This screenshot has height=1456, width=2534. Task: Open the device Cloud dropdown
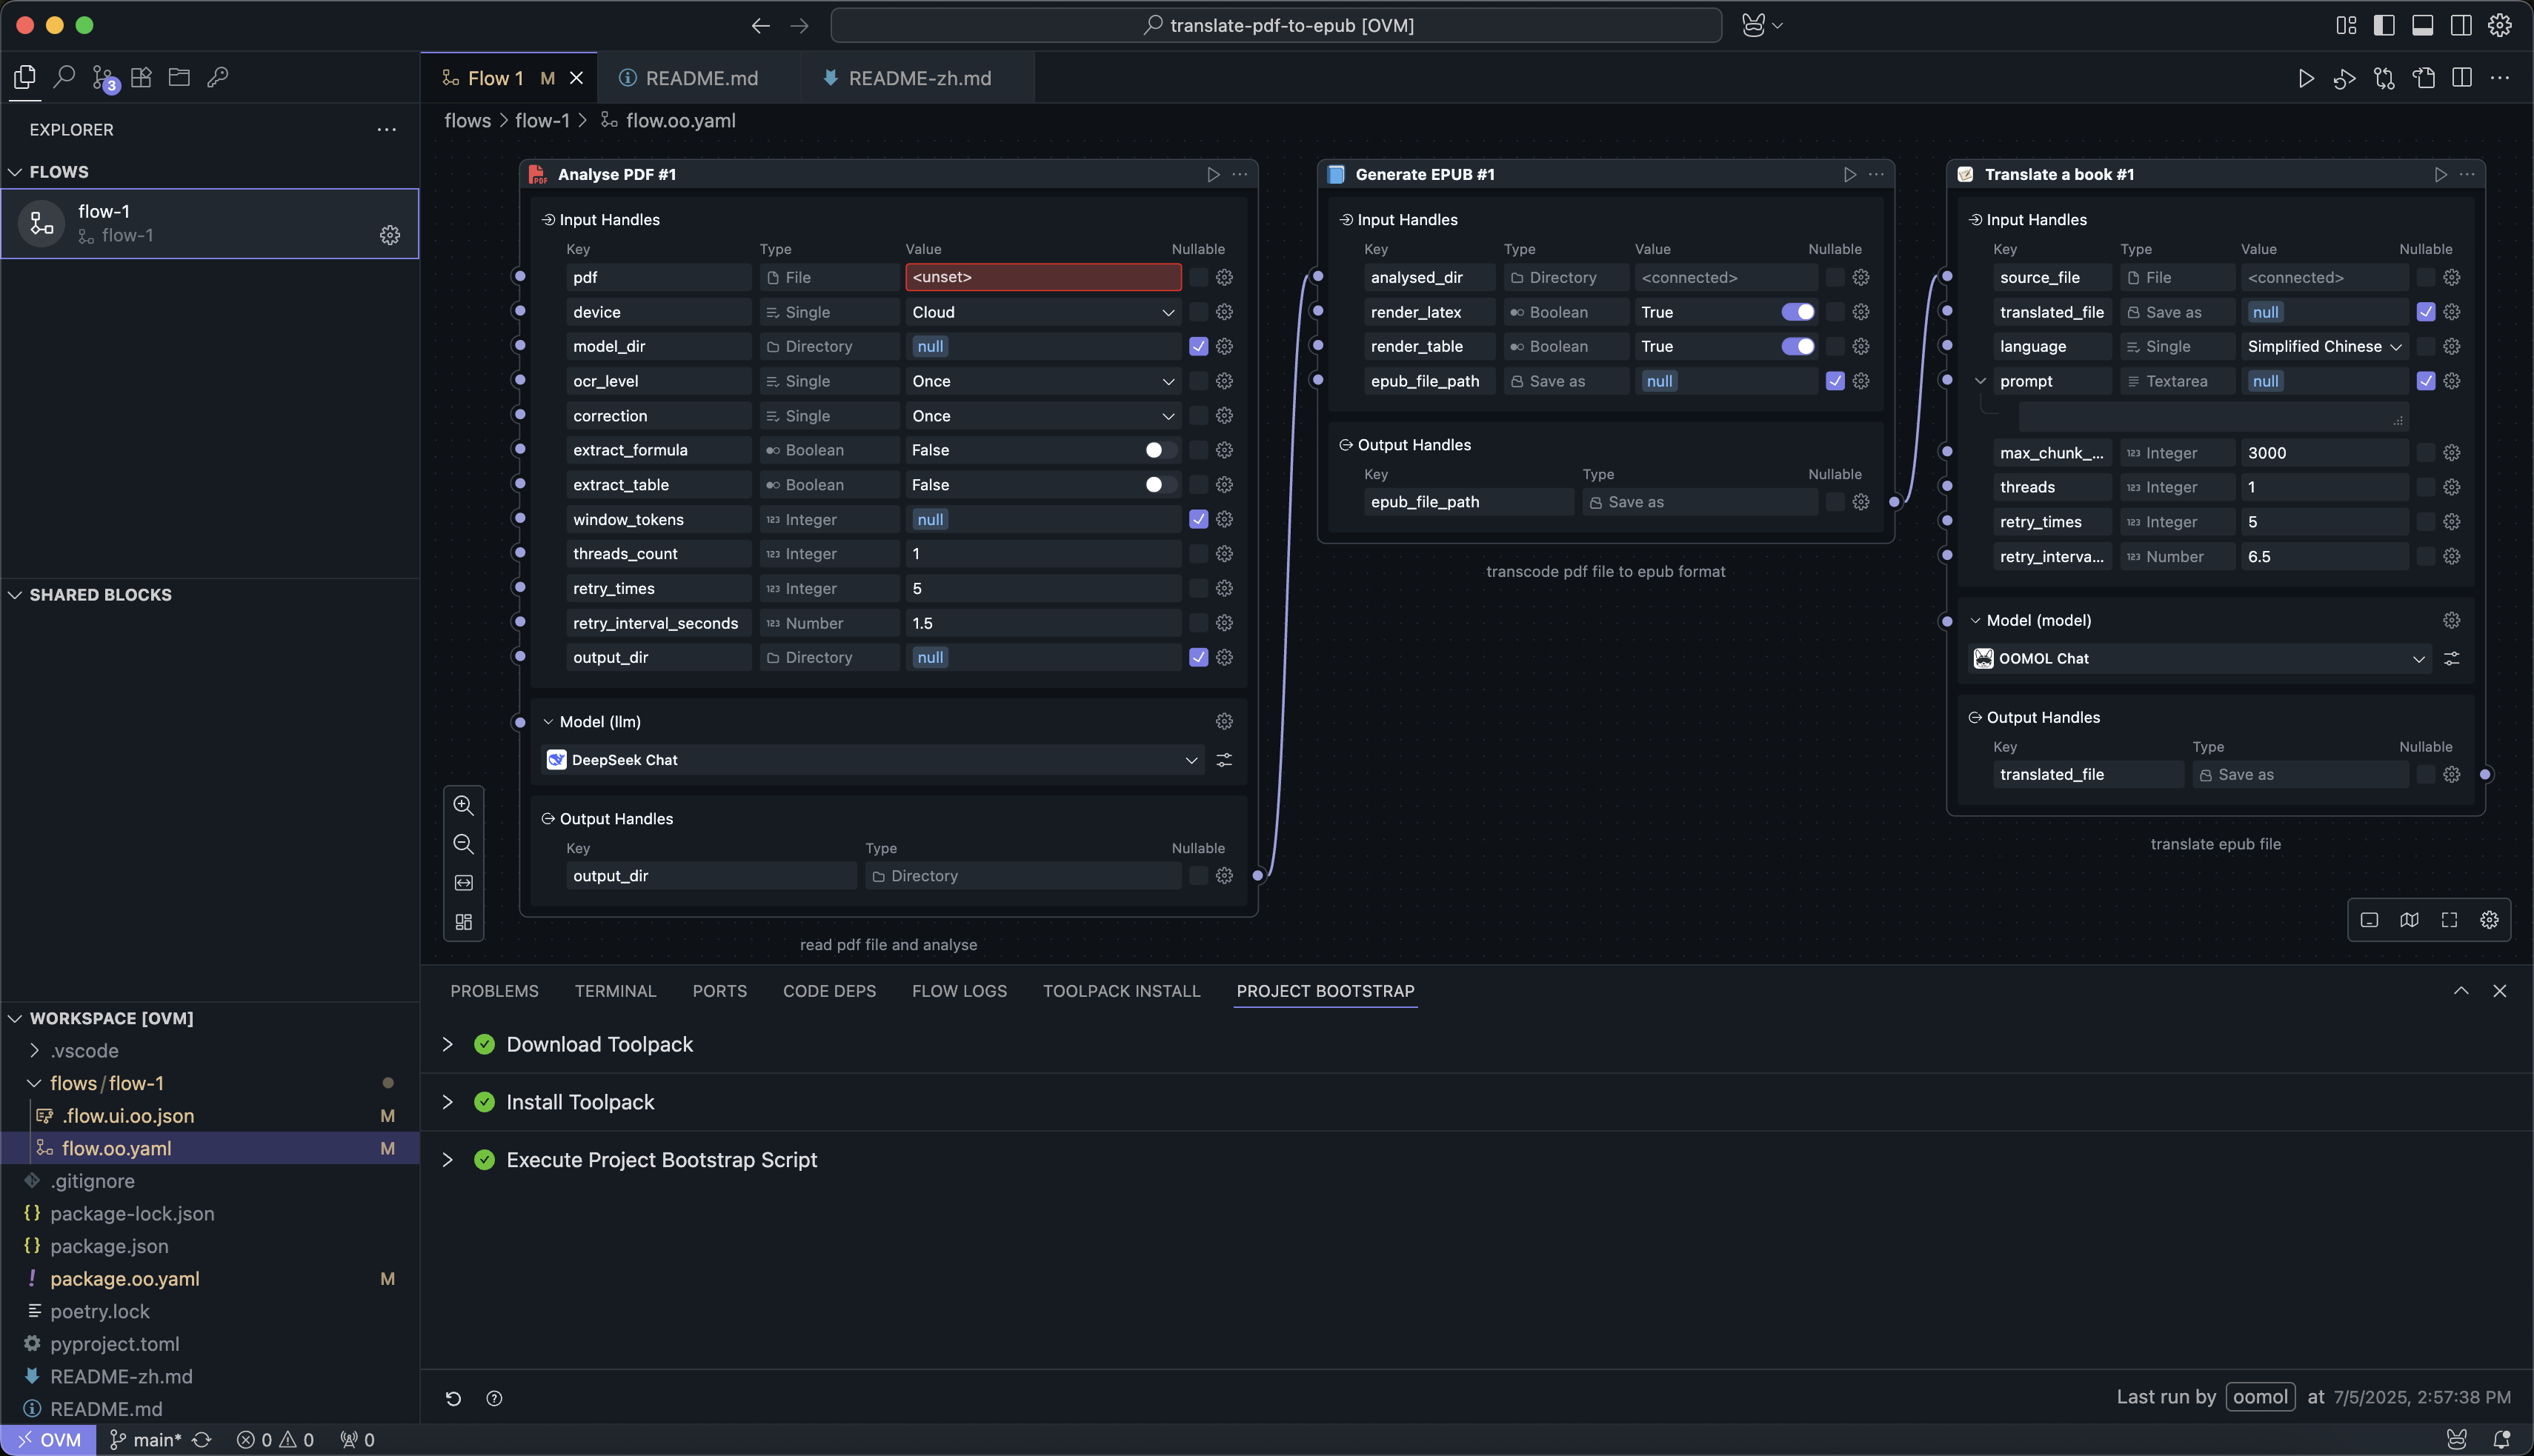[x=1042, y=312]
